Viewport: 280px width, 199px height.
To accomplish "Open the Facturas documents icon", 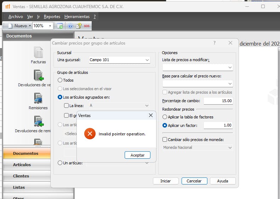I will click(38, 52).
